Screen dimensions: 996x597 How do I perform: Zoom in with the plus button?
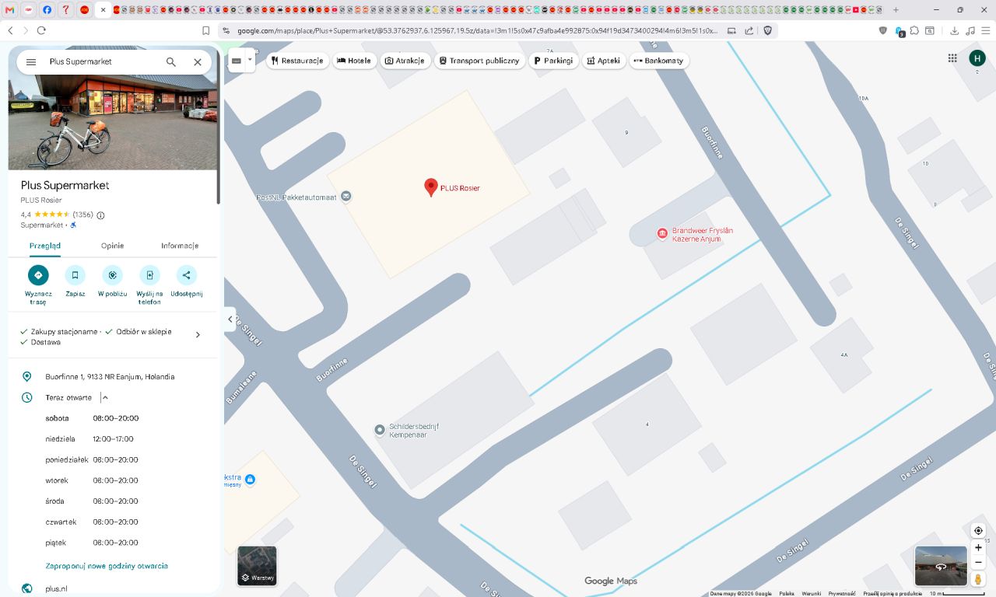tap(978, 547)
